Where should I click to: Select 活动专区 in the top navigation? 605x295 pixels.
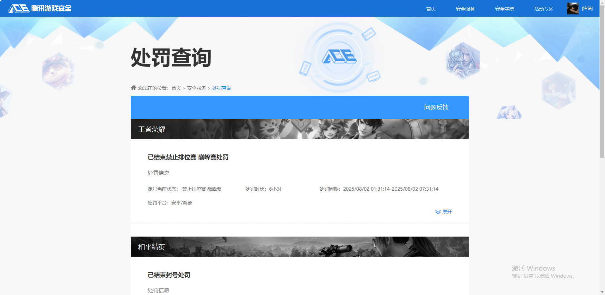[543, 9]
